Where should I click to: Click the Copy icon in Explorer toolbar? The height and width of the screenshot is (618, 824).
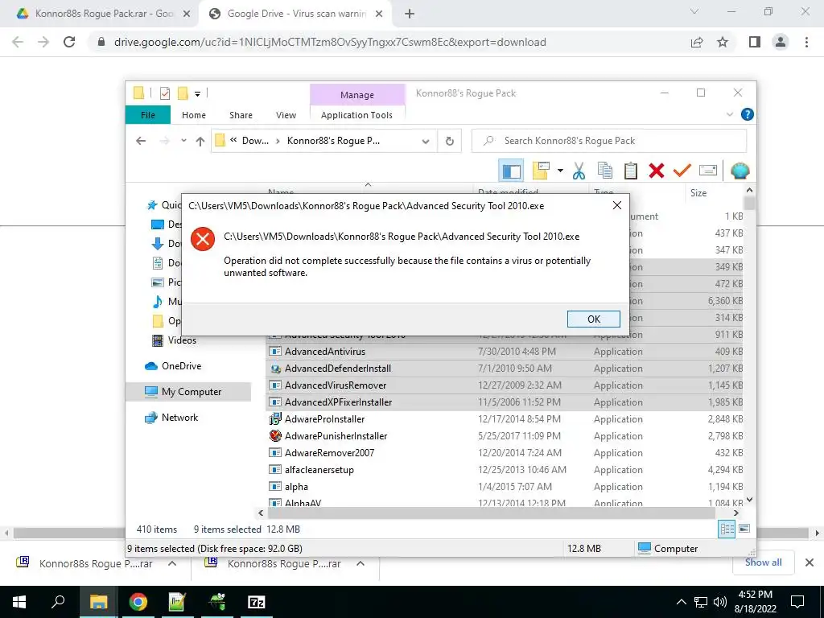pyautogui.click(x=605, y=171)
